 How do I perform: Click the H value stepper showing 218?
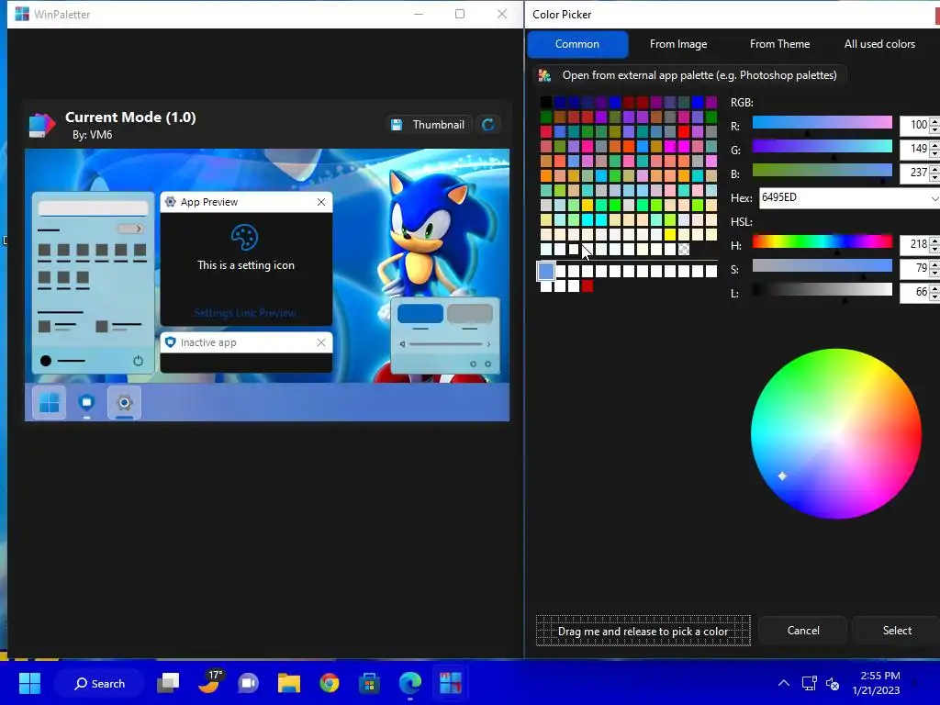point(919,244)
